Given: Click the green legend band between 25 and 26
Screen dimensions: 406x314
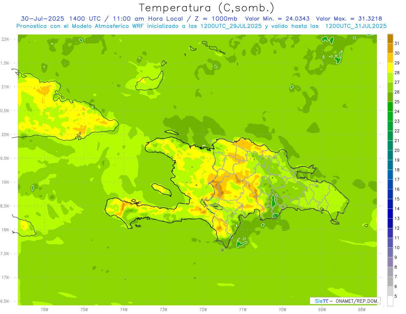Looking at the screenshot, I should pos(390,97).
